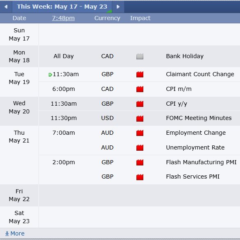The height and width of the screenshot is (240, 240).
Task: Open the CPI y/y event
Action: tap(177, 104)
